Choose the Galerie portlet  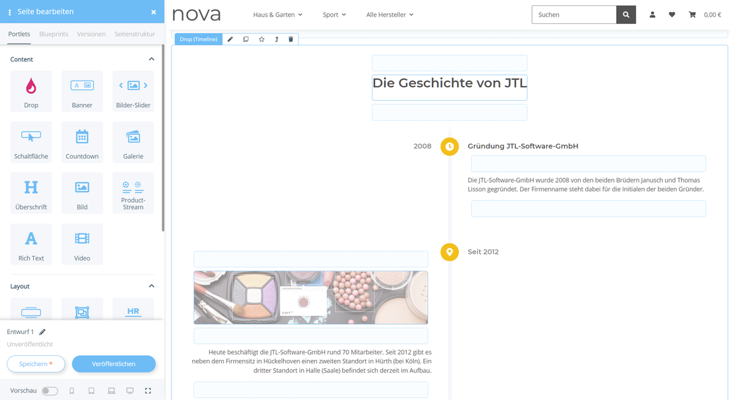[133, 143]
